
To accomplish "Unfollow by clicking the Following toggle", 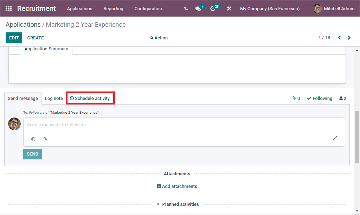I will click(319, 98).
